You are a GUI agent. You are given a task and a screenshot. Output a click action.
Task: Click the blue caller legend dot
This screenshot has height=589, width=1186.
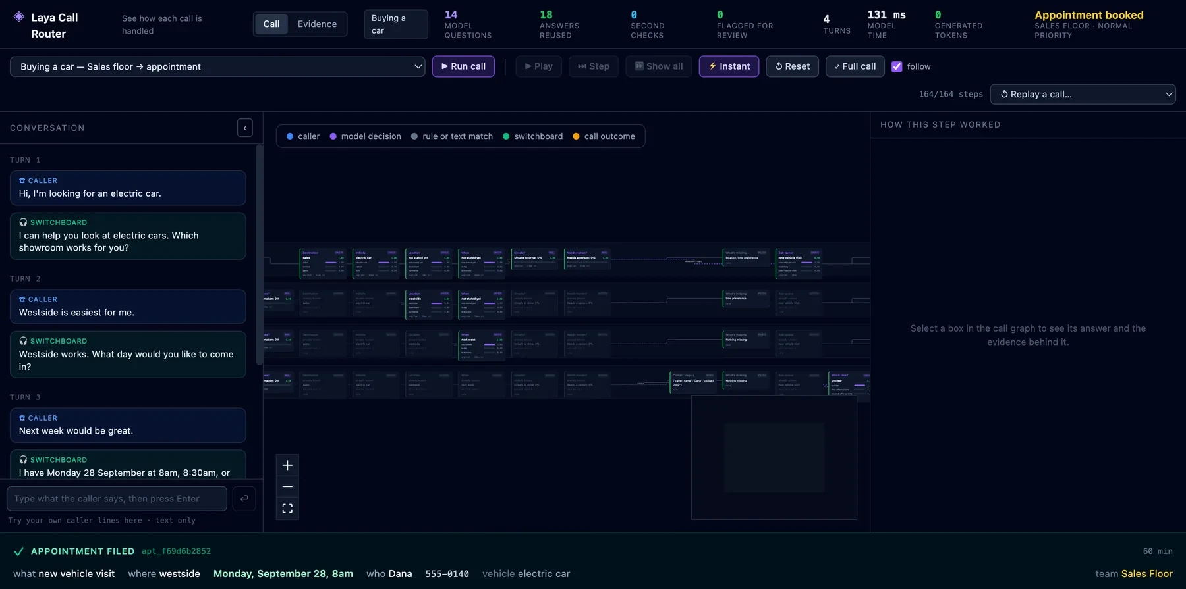[x=290, y=136]
